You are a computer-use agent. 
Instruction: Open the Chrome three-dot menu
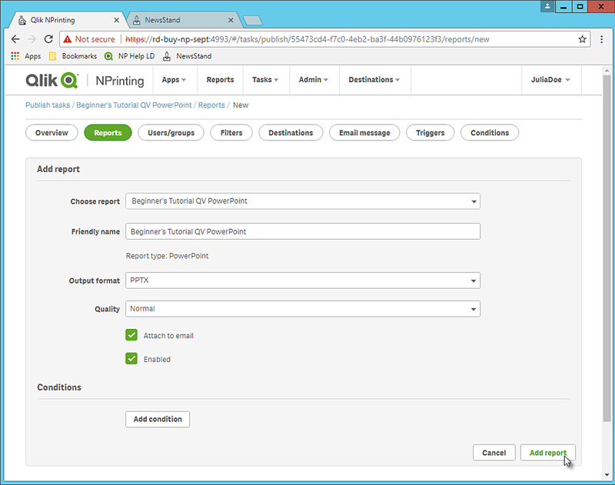coord(602,39)
